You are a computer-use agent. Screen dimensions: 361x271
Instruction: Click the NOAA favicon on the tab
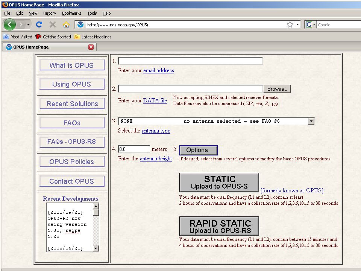[9, 47]
